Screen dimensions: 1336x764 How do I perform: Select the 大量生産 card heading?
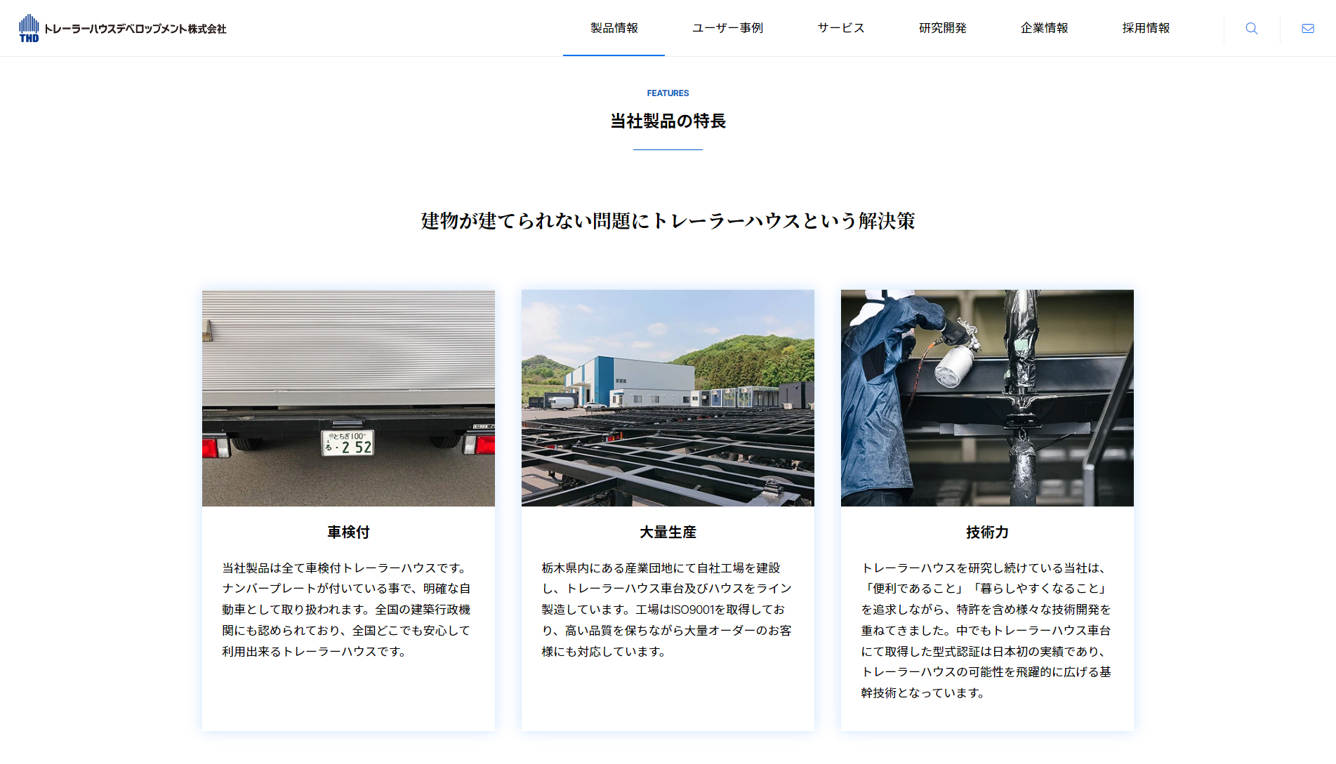click(x=668, y=532)
